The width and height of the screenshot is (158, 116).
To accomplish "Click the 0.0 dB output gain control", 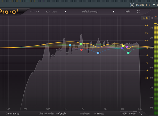I will coord(132,114).
